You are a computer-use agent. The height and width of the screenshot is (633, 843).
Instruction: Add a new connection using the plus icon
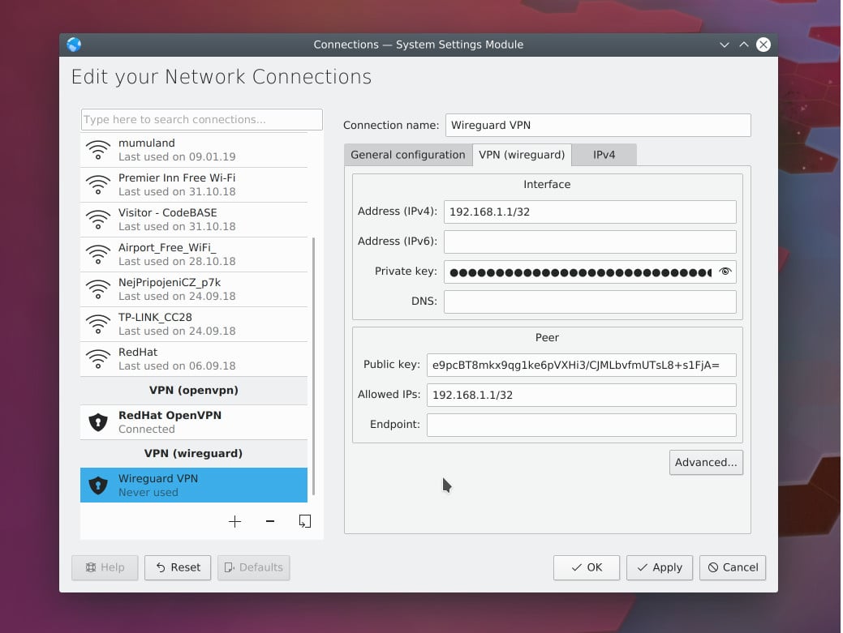(234, 521)
